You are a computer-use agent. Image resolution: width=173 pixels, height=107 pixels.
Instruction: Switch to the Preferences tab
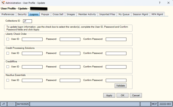(x=8, y=14)
